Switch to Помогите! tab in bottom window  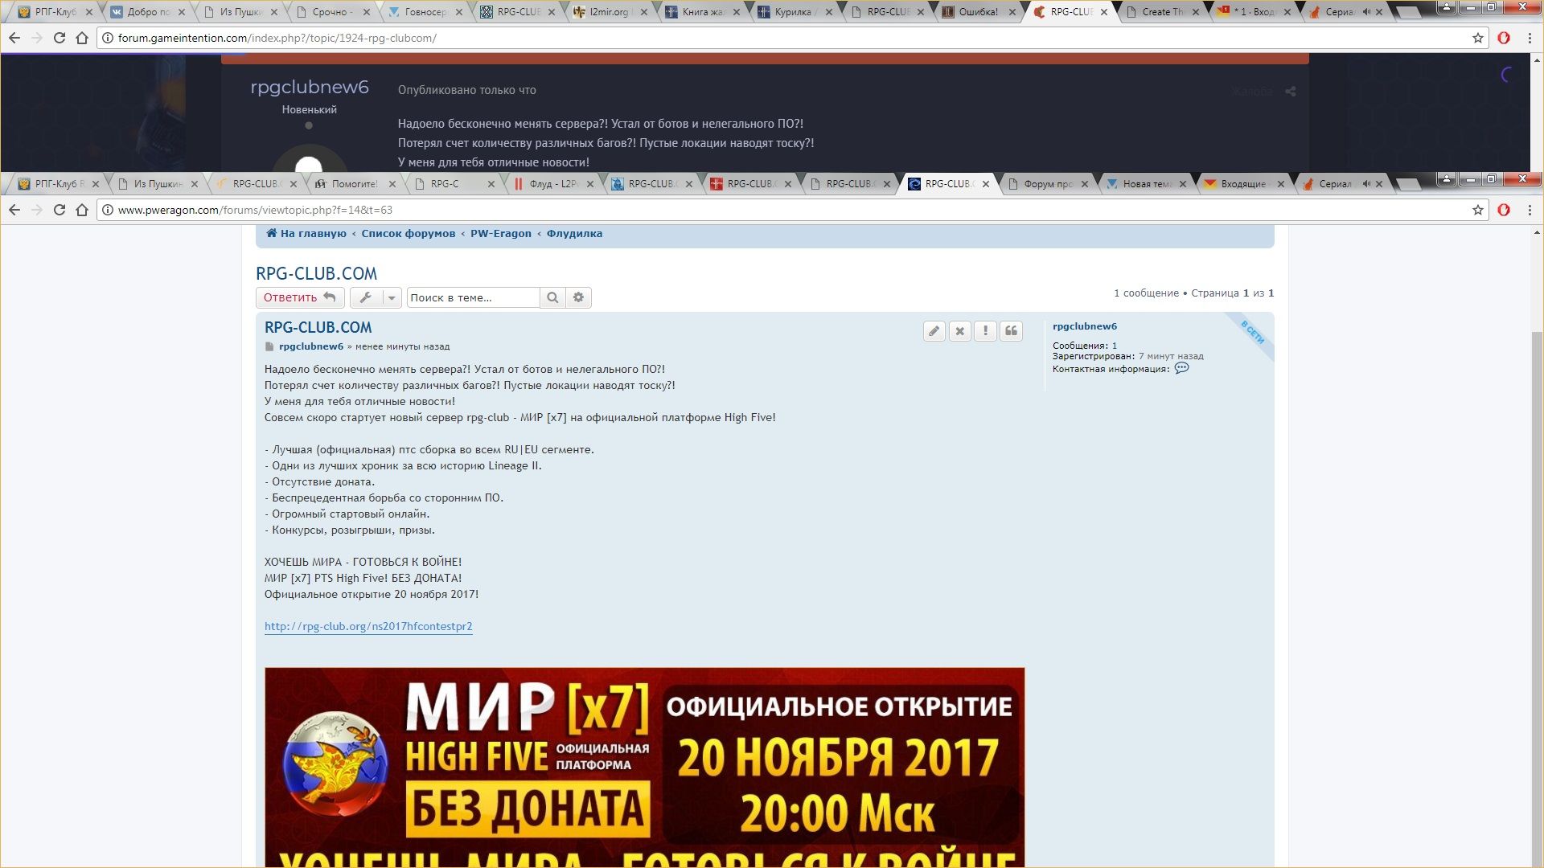[x=354, y=184]
